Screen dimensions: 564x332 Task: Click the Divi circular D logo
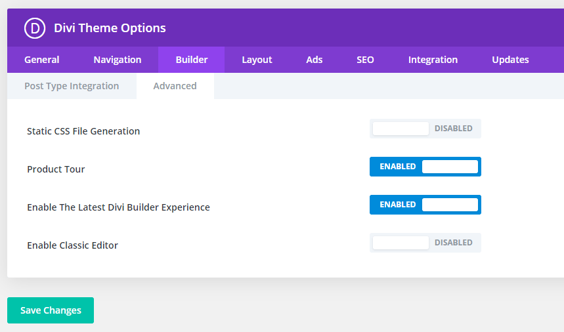35,28
